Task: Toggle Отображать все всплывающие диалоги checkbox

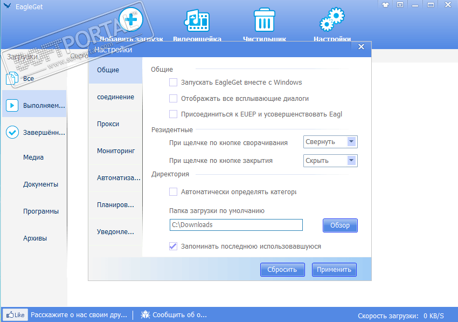Action: [x=173, y=98]
